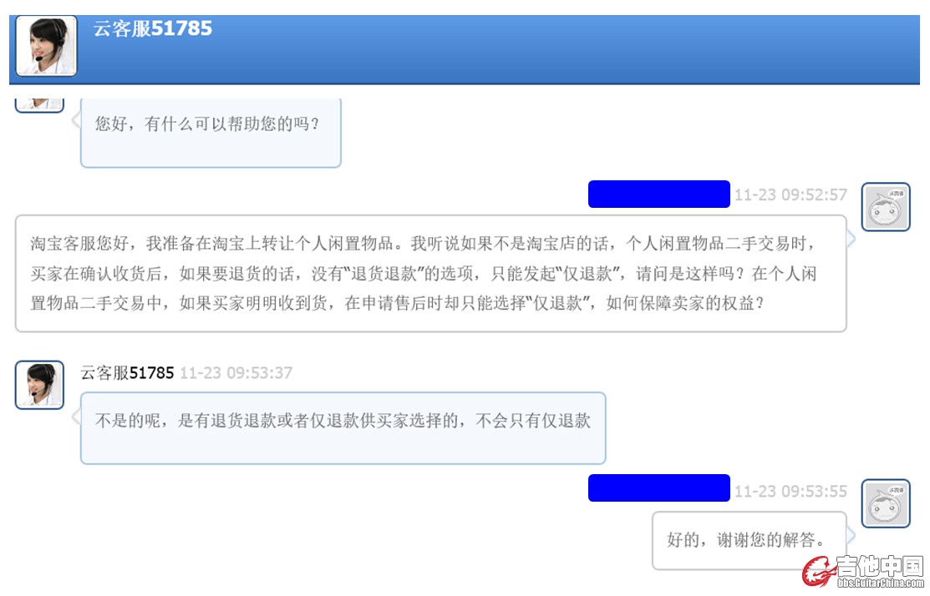The height and width of the screenshot is (596, 930).
Task: Click the long question bubble about 个人闲置物品
Action: click(430, 274)
